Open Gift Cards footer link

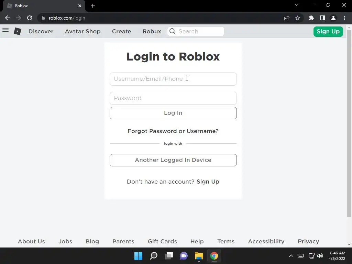(162, 241)
